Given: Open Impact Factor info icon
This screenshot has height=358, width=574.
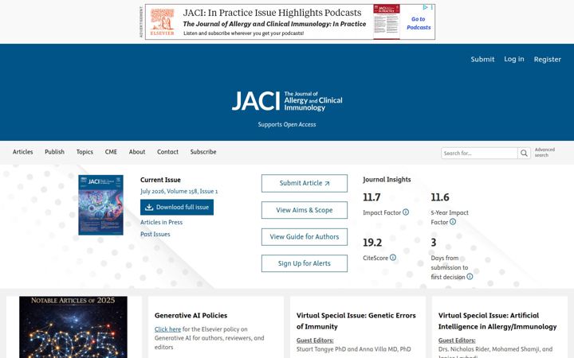Looking at the screenshot, I should click(406, 212).
